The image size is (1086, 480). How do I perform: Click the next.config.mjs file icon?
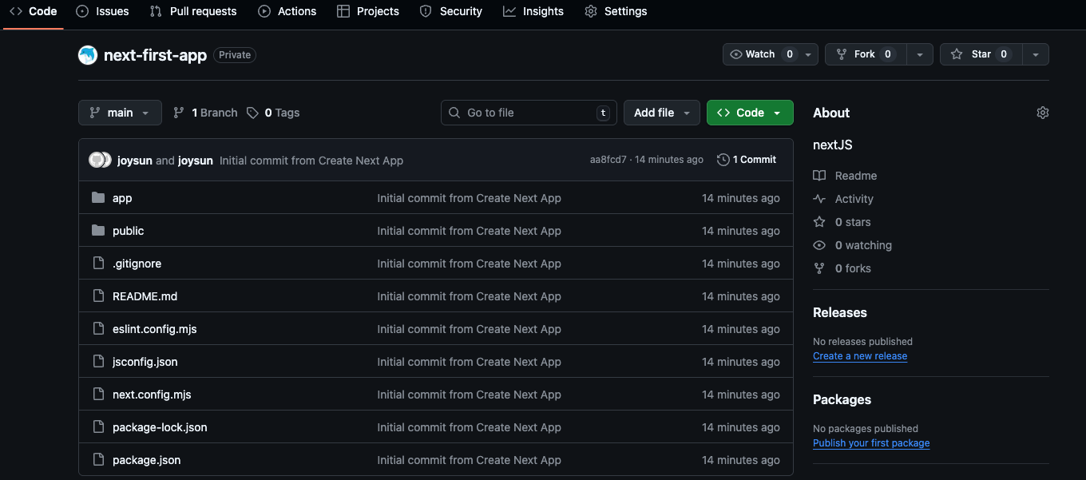[x=98, y=395]
